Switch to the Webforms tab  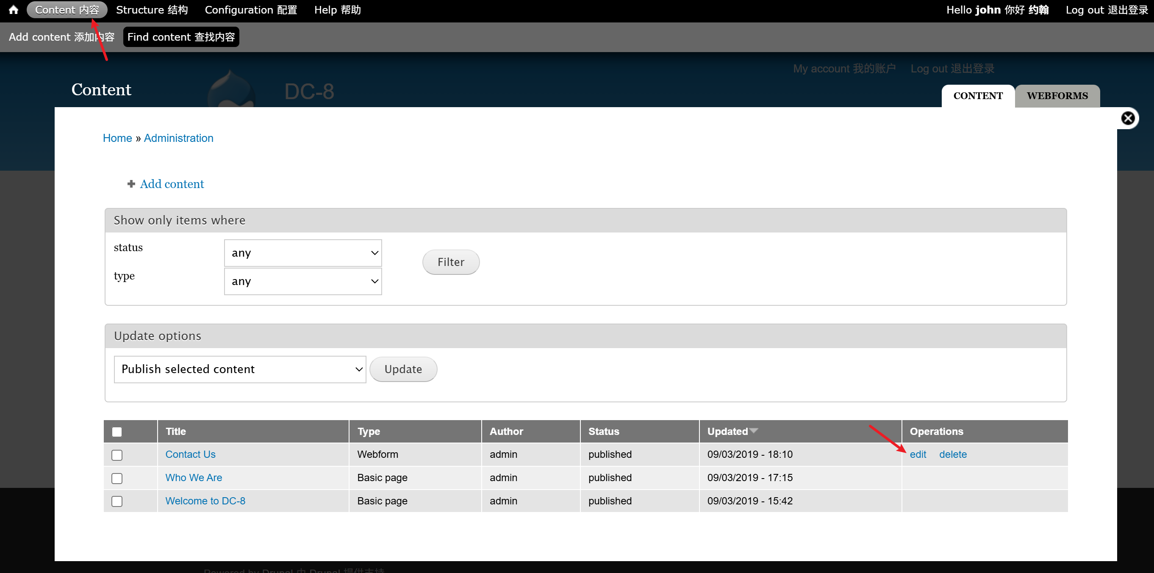[x=1057, y=96]
